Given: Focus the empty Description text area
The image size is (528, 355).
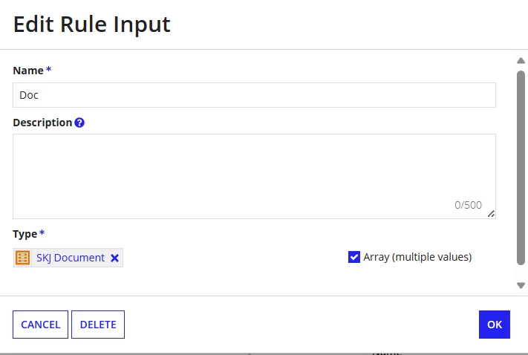Looking at the screenshot, I should [254, 176].
